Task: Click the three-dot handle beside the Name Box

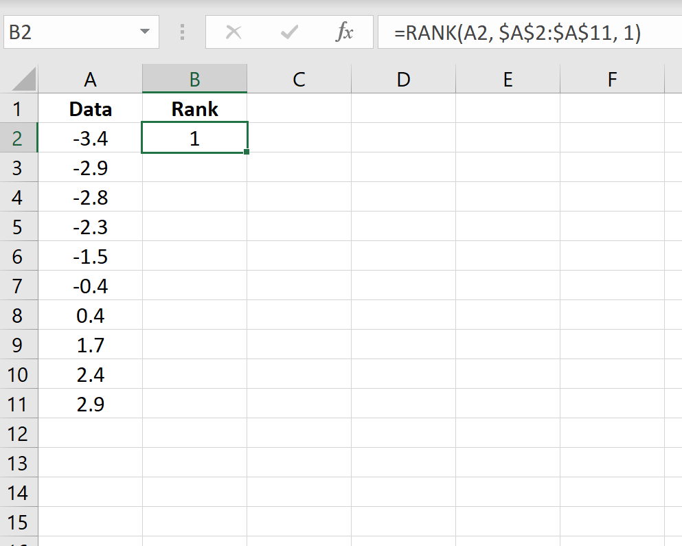Action: pyautogui.click(x=182, y=32)
